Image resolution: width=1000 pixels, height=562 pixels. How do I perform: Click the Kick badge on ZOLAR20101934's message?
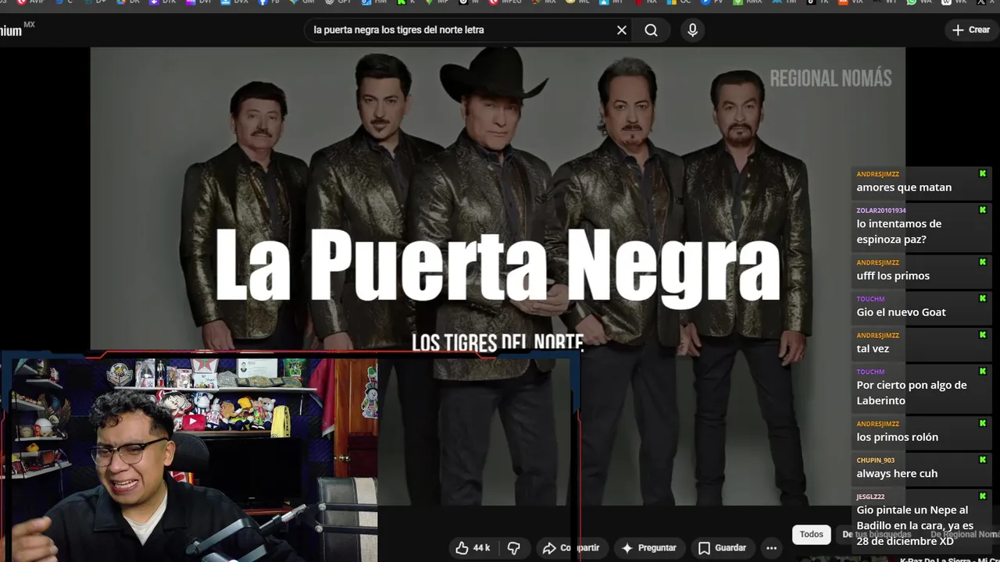coord(983,210)
